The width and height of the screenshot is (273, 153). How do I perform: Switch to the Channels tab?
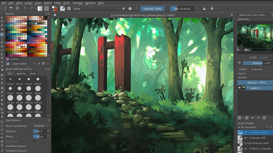coord(257,69)
